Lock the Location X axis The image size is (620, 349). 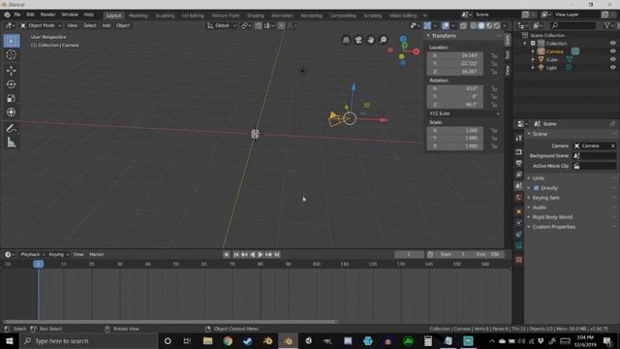(x=494, y=55)
